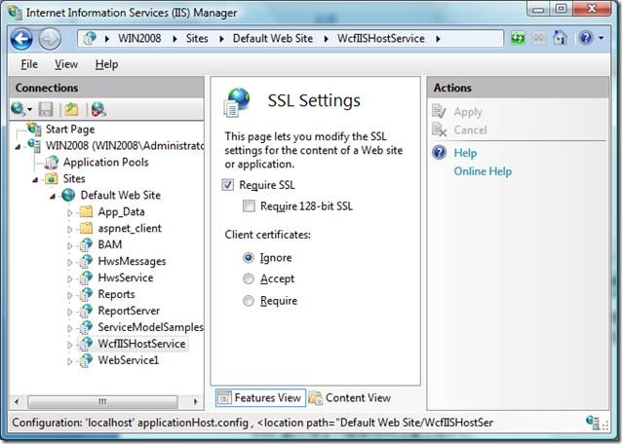Click the Connections horizontal scrollbar thumb

102,401
